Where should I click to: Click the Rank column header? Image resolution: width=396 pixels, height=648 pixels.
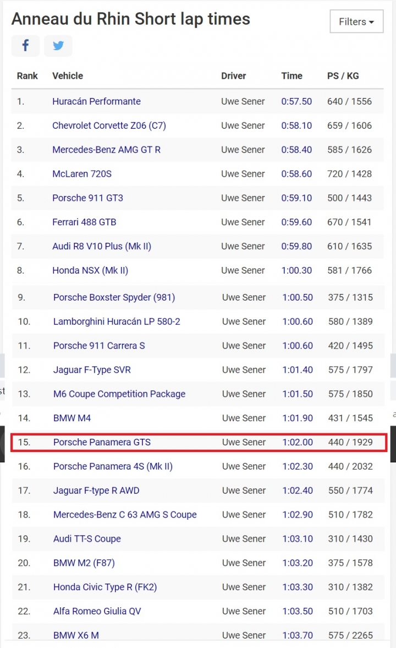click(x=28, y=76)
